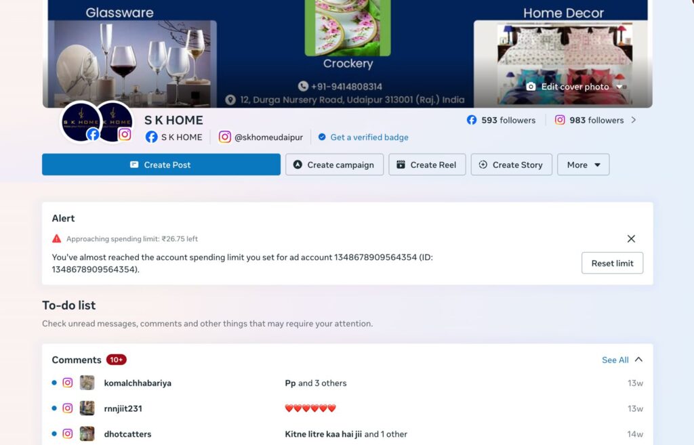Click the Create campaign button

[x=334, y=165]
